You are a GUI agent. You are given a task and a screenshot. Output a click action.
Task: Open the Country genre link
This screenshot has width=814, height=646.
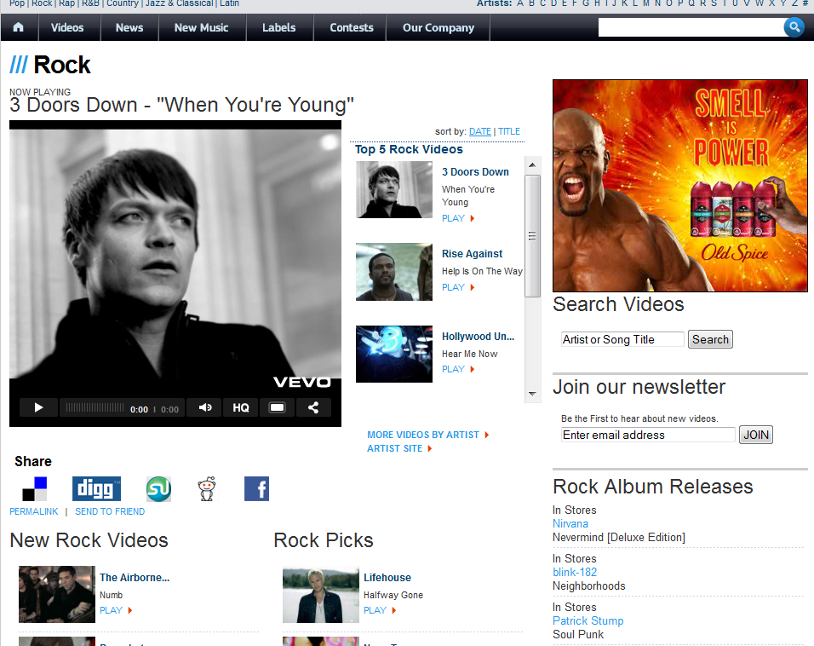[123, 3]
